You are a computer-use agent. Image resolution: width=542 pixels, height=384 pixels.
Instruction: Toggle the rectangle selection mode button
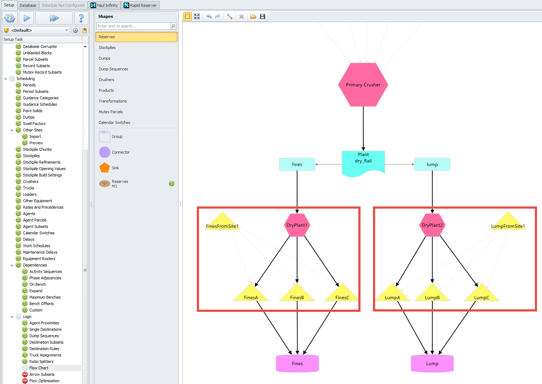[x=187, y=16]
